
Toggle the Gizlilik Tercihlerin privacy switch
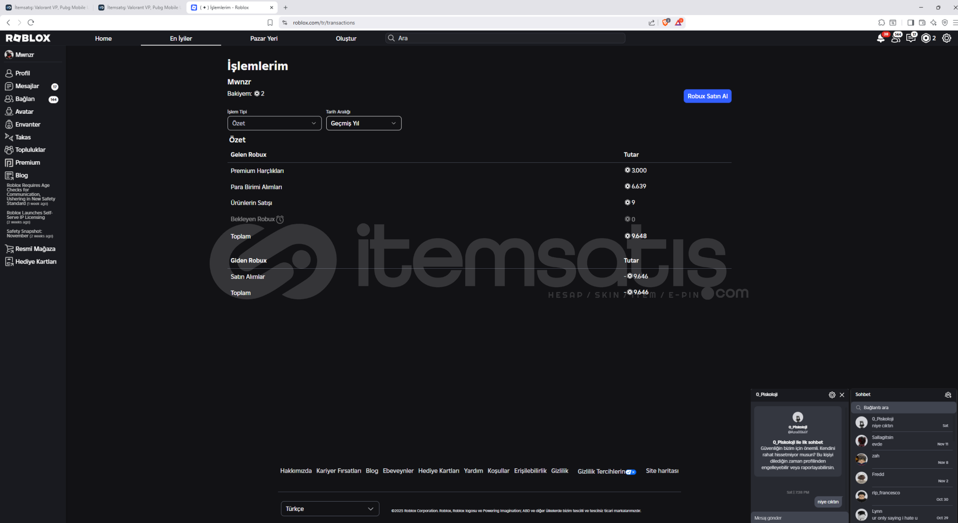pos(631,472)
